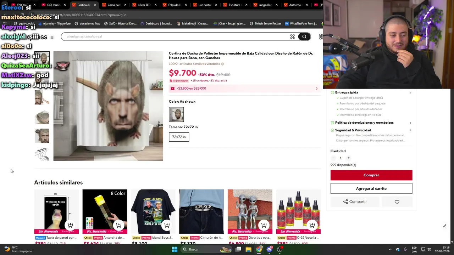Open the AliExpress hamburger categories menu
The image size is (454, 255).
pyautogui.click(x=52, y=37)
